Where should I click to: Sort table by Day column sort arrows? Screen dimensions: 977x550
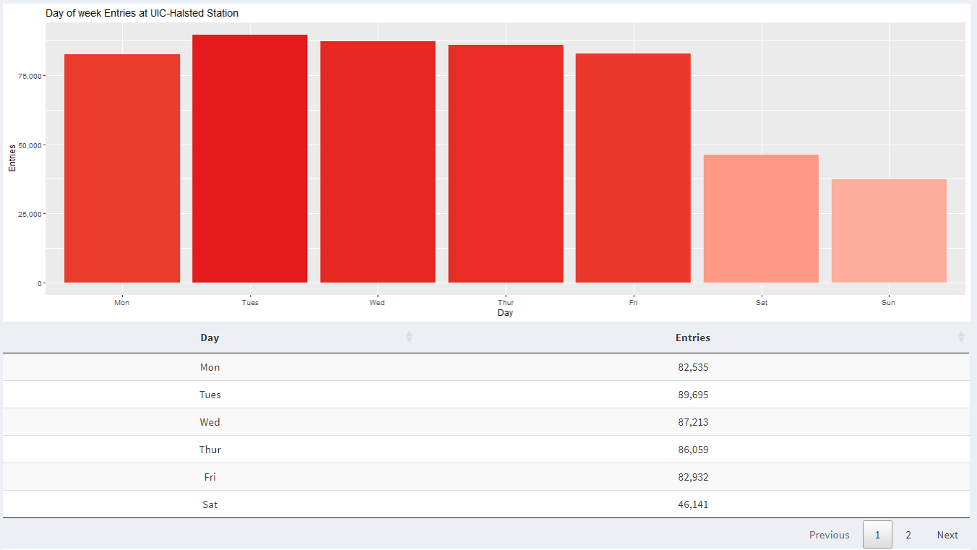coord(409,337)
